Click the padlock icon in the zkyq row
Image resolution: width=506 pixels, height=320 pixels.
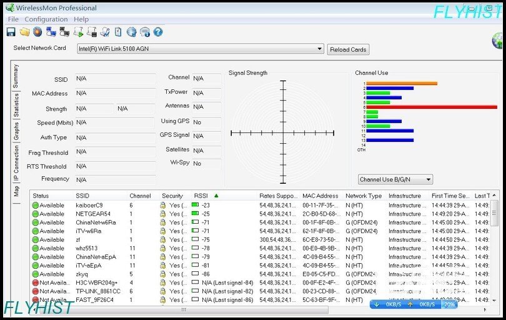tap(163, 274)
